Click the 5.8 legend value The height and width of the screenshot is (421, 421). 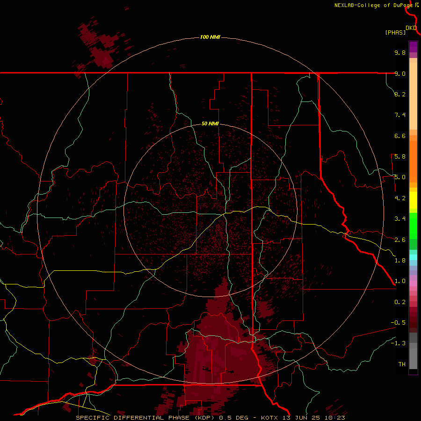[400, 157]
